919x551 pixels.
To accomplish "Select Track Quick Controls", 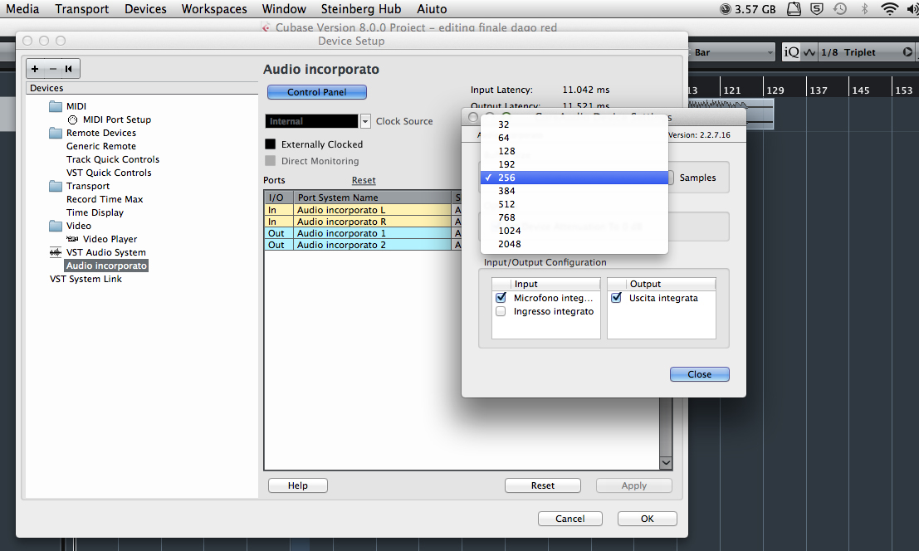I will point(113,159).
